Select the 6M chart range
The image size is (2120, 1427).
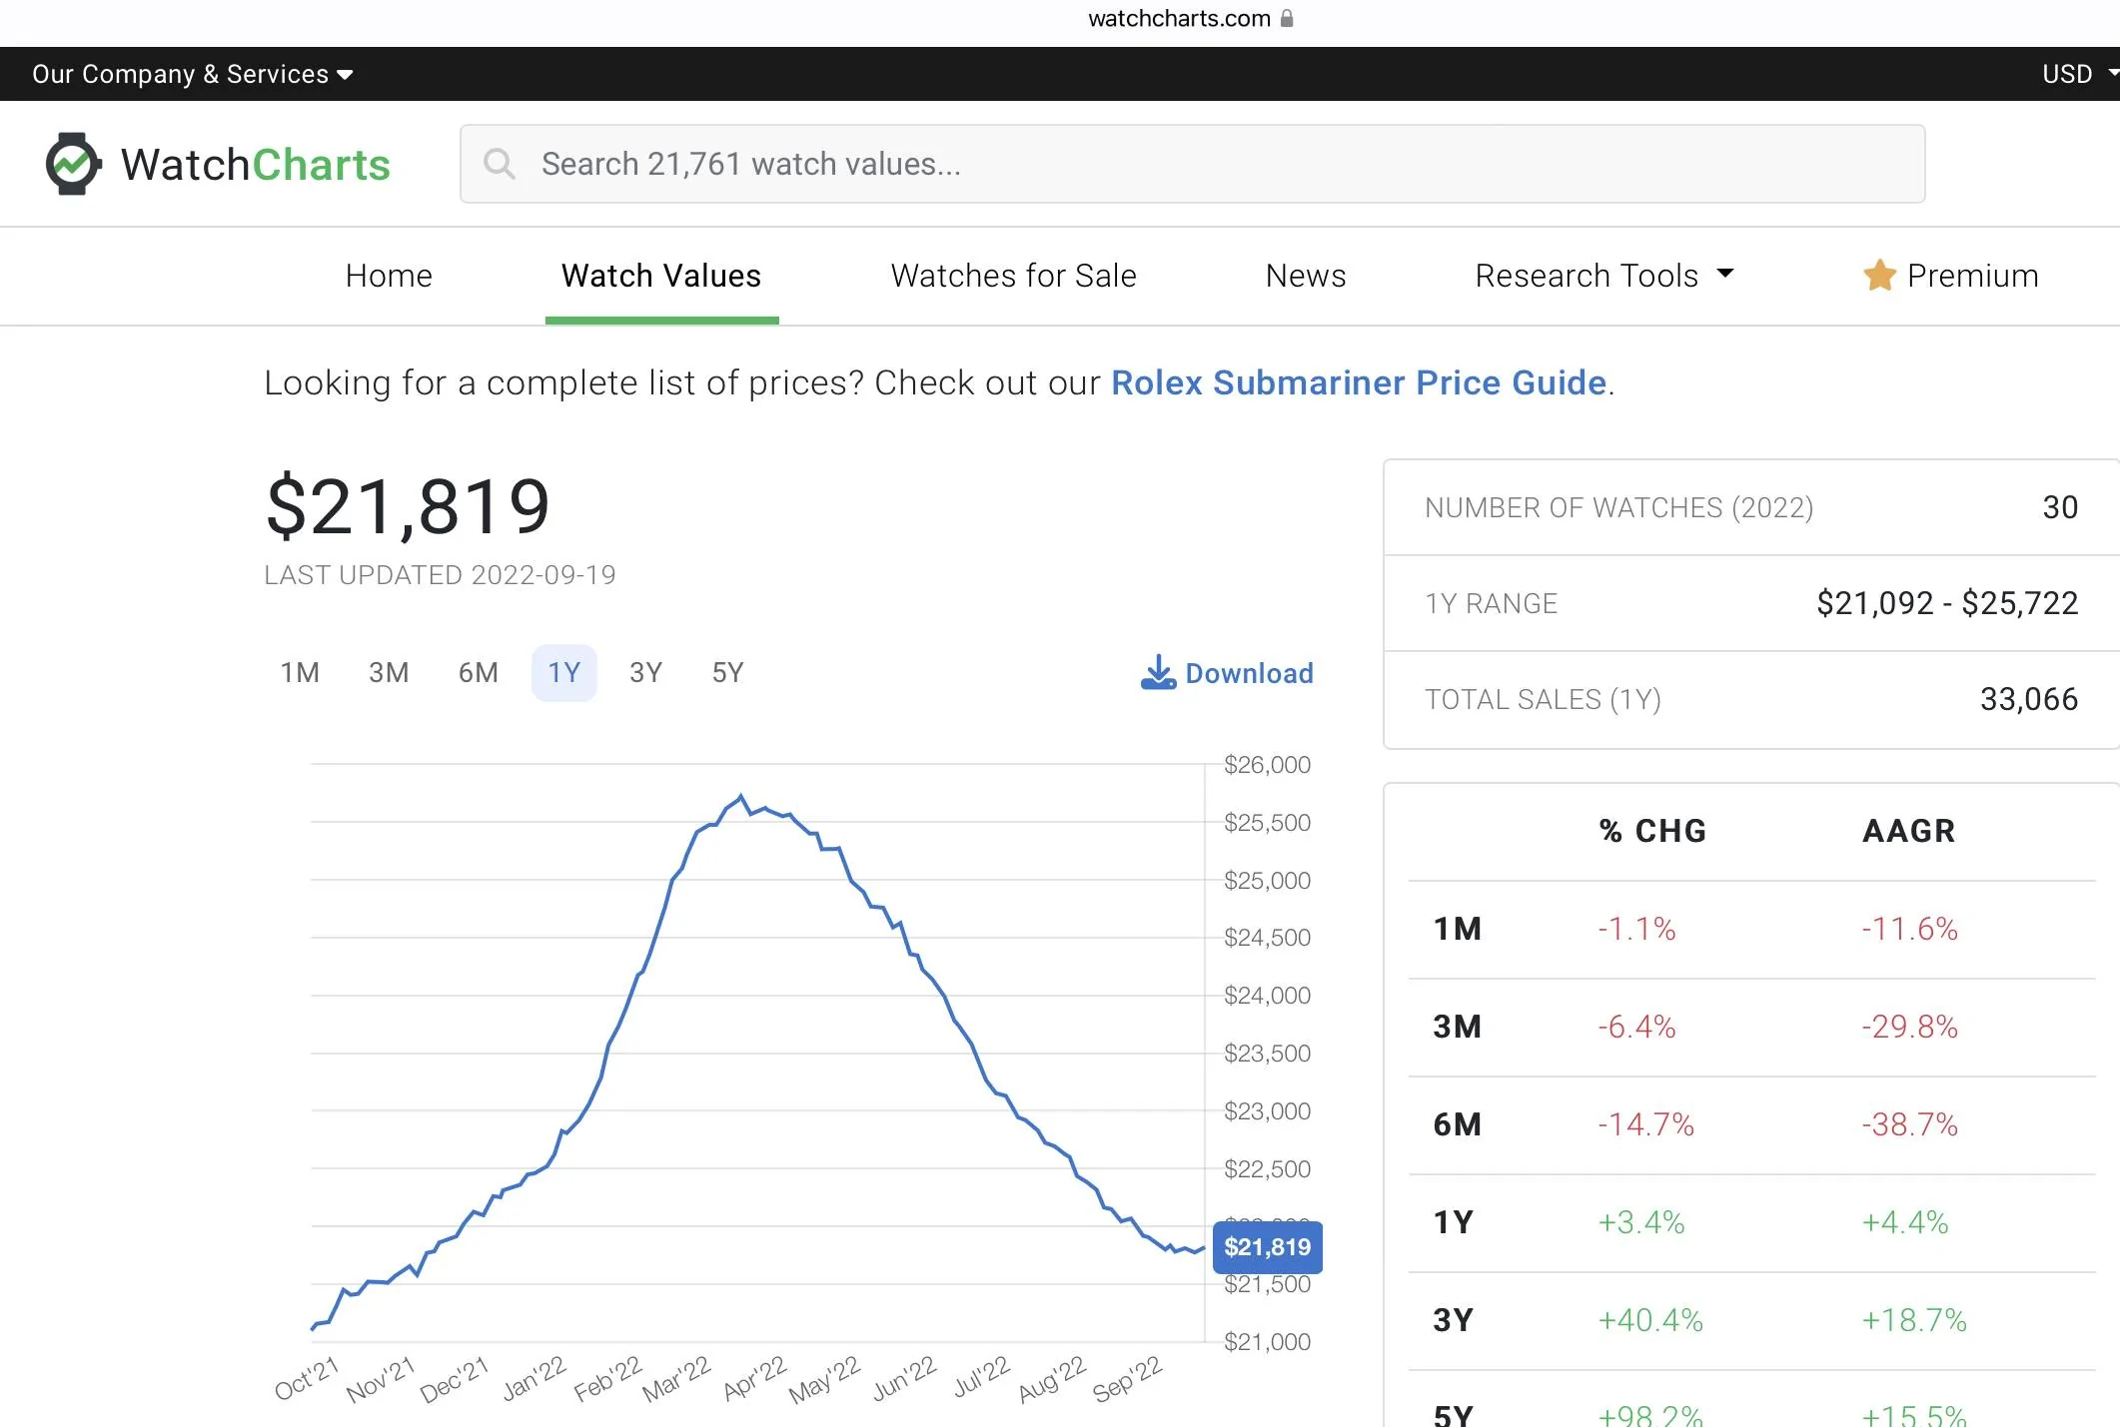click(x=479, y=673)
